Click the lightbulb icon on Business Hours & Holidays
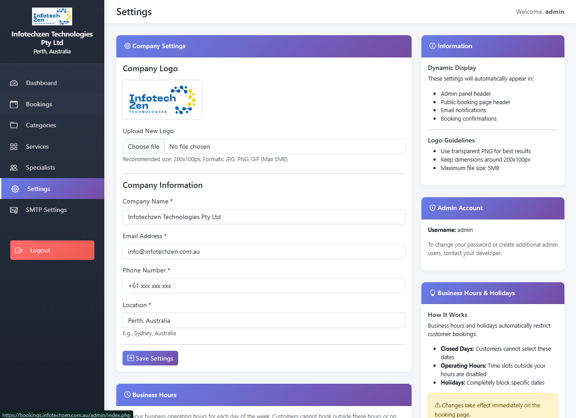 433,292
